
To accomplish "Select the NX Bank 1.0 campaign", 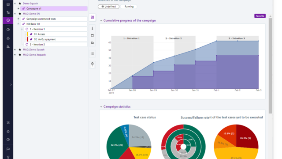I will [54, 24].
